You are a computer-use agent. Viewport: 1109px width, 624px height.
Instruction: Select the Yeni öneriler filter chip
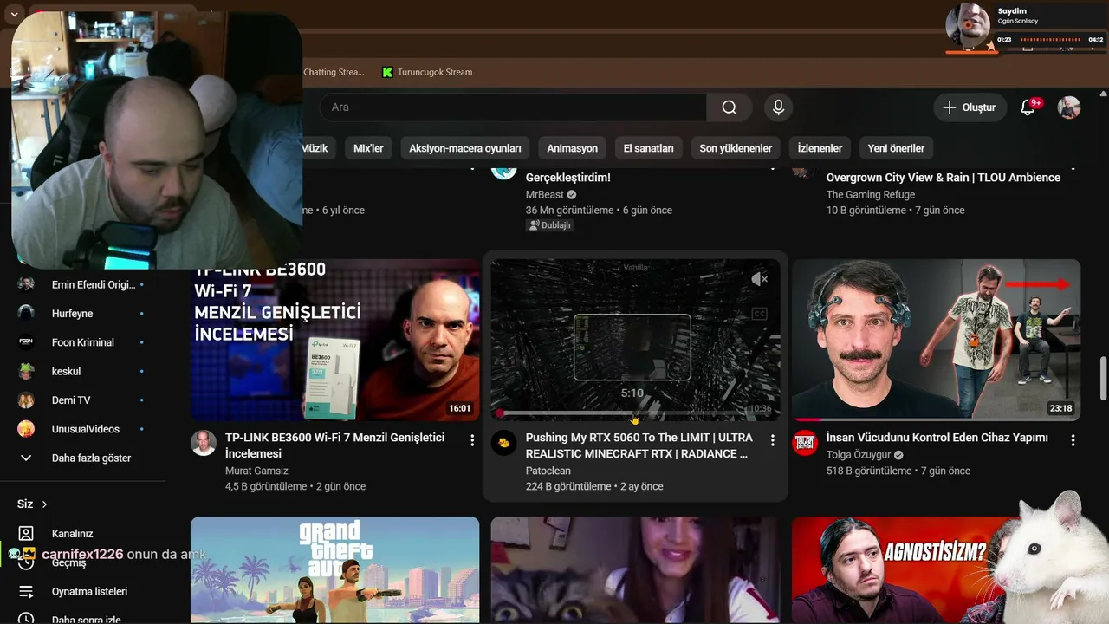(x=896, y=148)
